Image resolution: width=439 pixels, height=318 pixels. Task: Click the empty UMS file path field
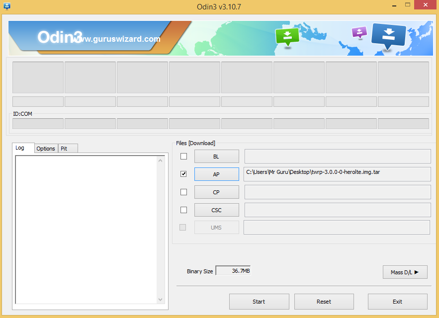tap(337, 227)
